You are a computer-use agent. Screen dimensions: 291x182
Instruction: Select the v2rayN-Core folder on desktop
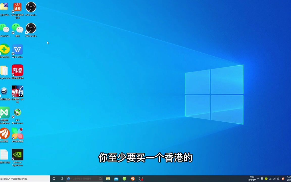(x=5, y=72)
